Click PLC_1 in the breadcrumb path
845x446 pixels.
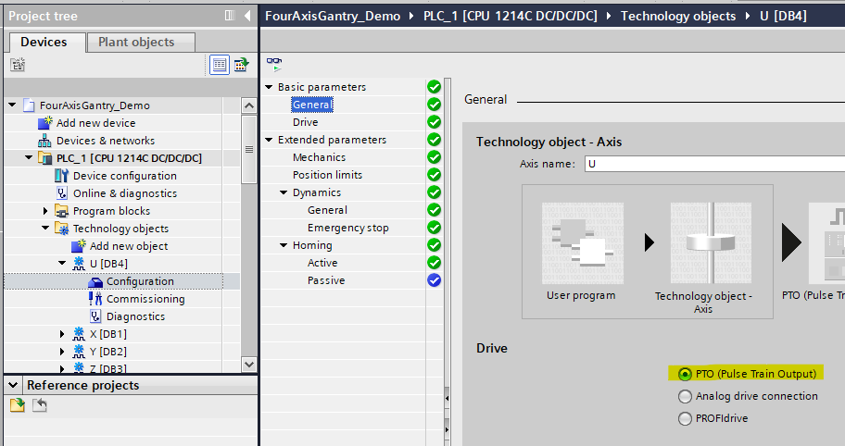(510, 16)
